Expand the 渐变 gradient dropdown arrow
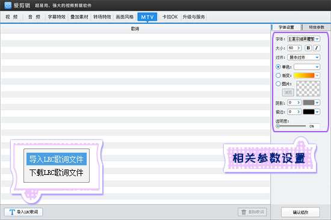 pyautogui.click(x=317, y=76)
